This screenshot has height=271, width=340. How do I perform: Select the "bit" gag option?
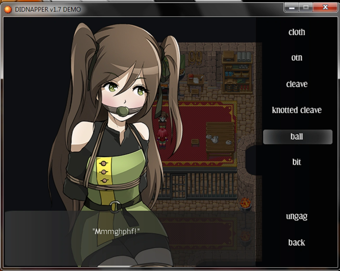point(297,162)
